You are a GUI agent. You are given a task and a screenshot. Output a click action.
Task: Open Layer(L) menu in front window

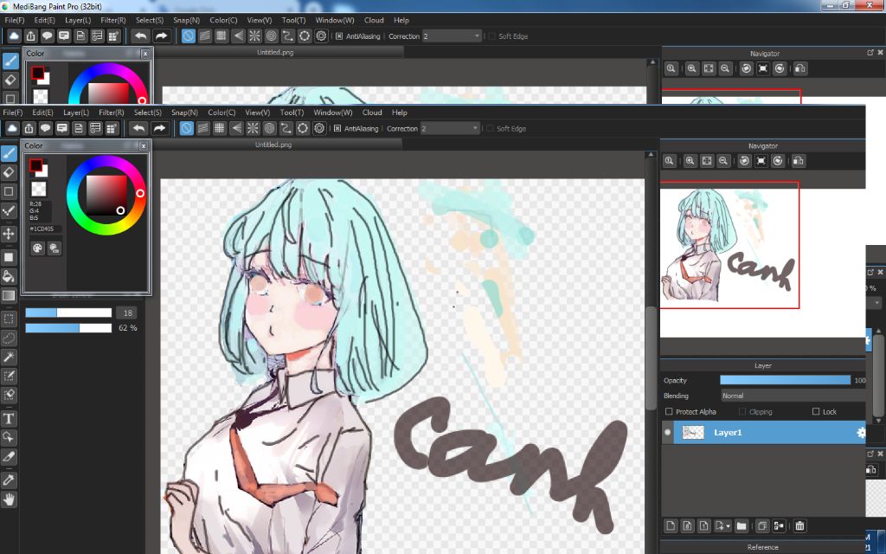[76, 113]
